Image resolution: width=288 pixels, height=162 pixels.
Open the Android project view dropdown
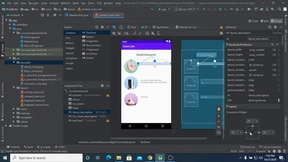click(15, 15)
